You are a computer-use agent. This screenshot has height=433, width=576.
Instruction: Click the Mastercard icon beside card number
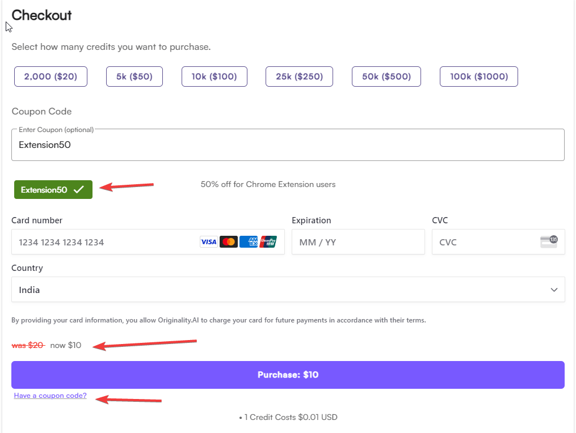pos(228,241)
